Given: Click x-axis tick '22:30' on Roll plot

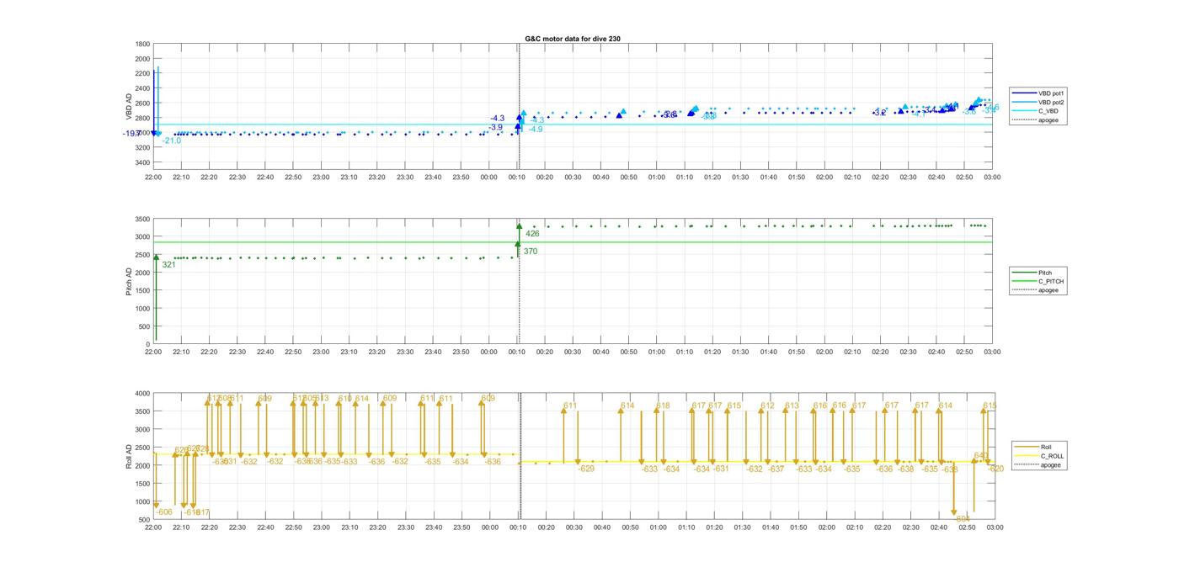Looking at the screenshot, I should click(237, 527).
